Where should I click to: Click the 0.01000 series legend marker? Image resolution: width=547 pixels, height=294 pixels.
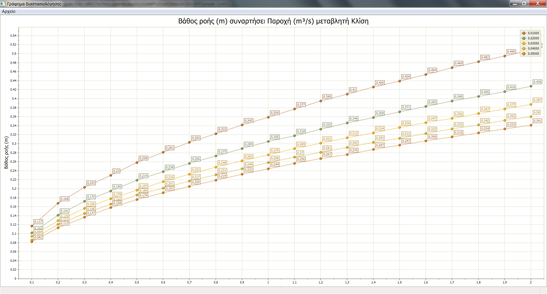524,33
